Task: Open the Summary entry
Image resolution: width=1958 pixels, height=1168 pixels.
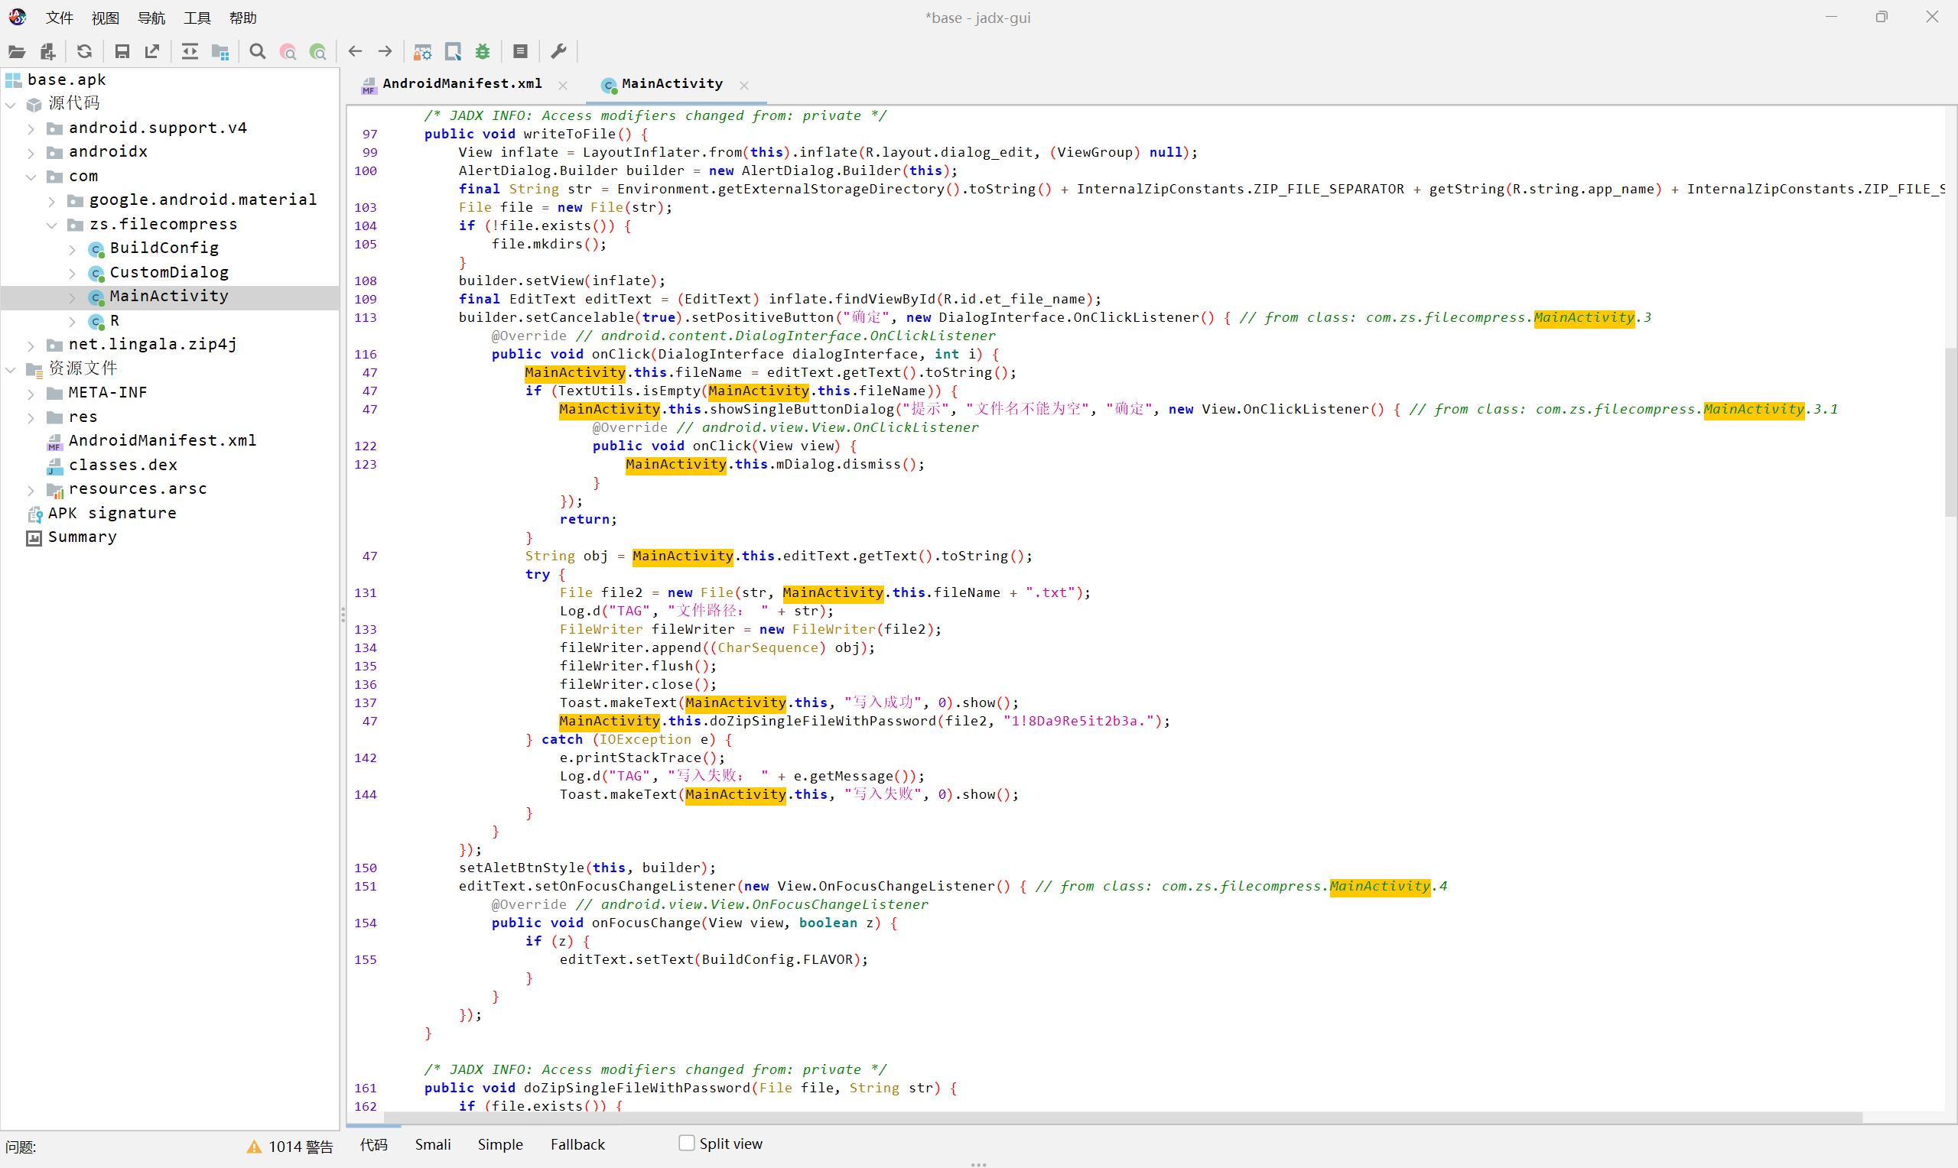Action: [82, 537]
